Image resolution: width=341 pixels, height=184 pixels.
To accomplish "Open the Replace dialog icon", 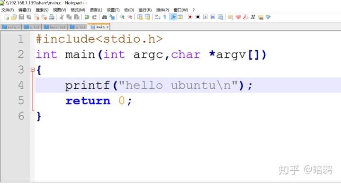I will [x=112, y=17].
